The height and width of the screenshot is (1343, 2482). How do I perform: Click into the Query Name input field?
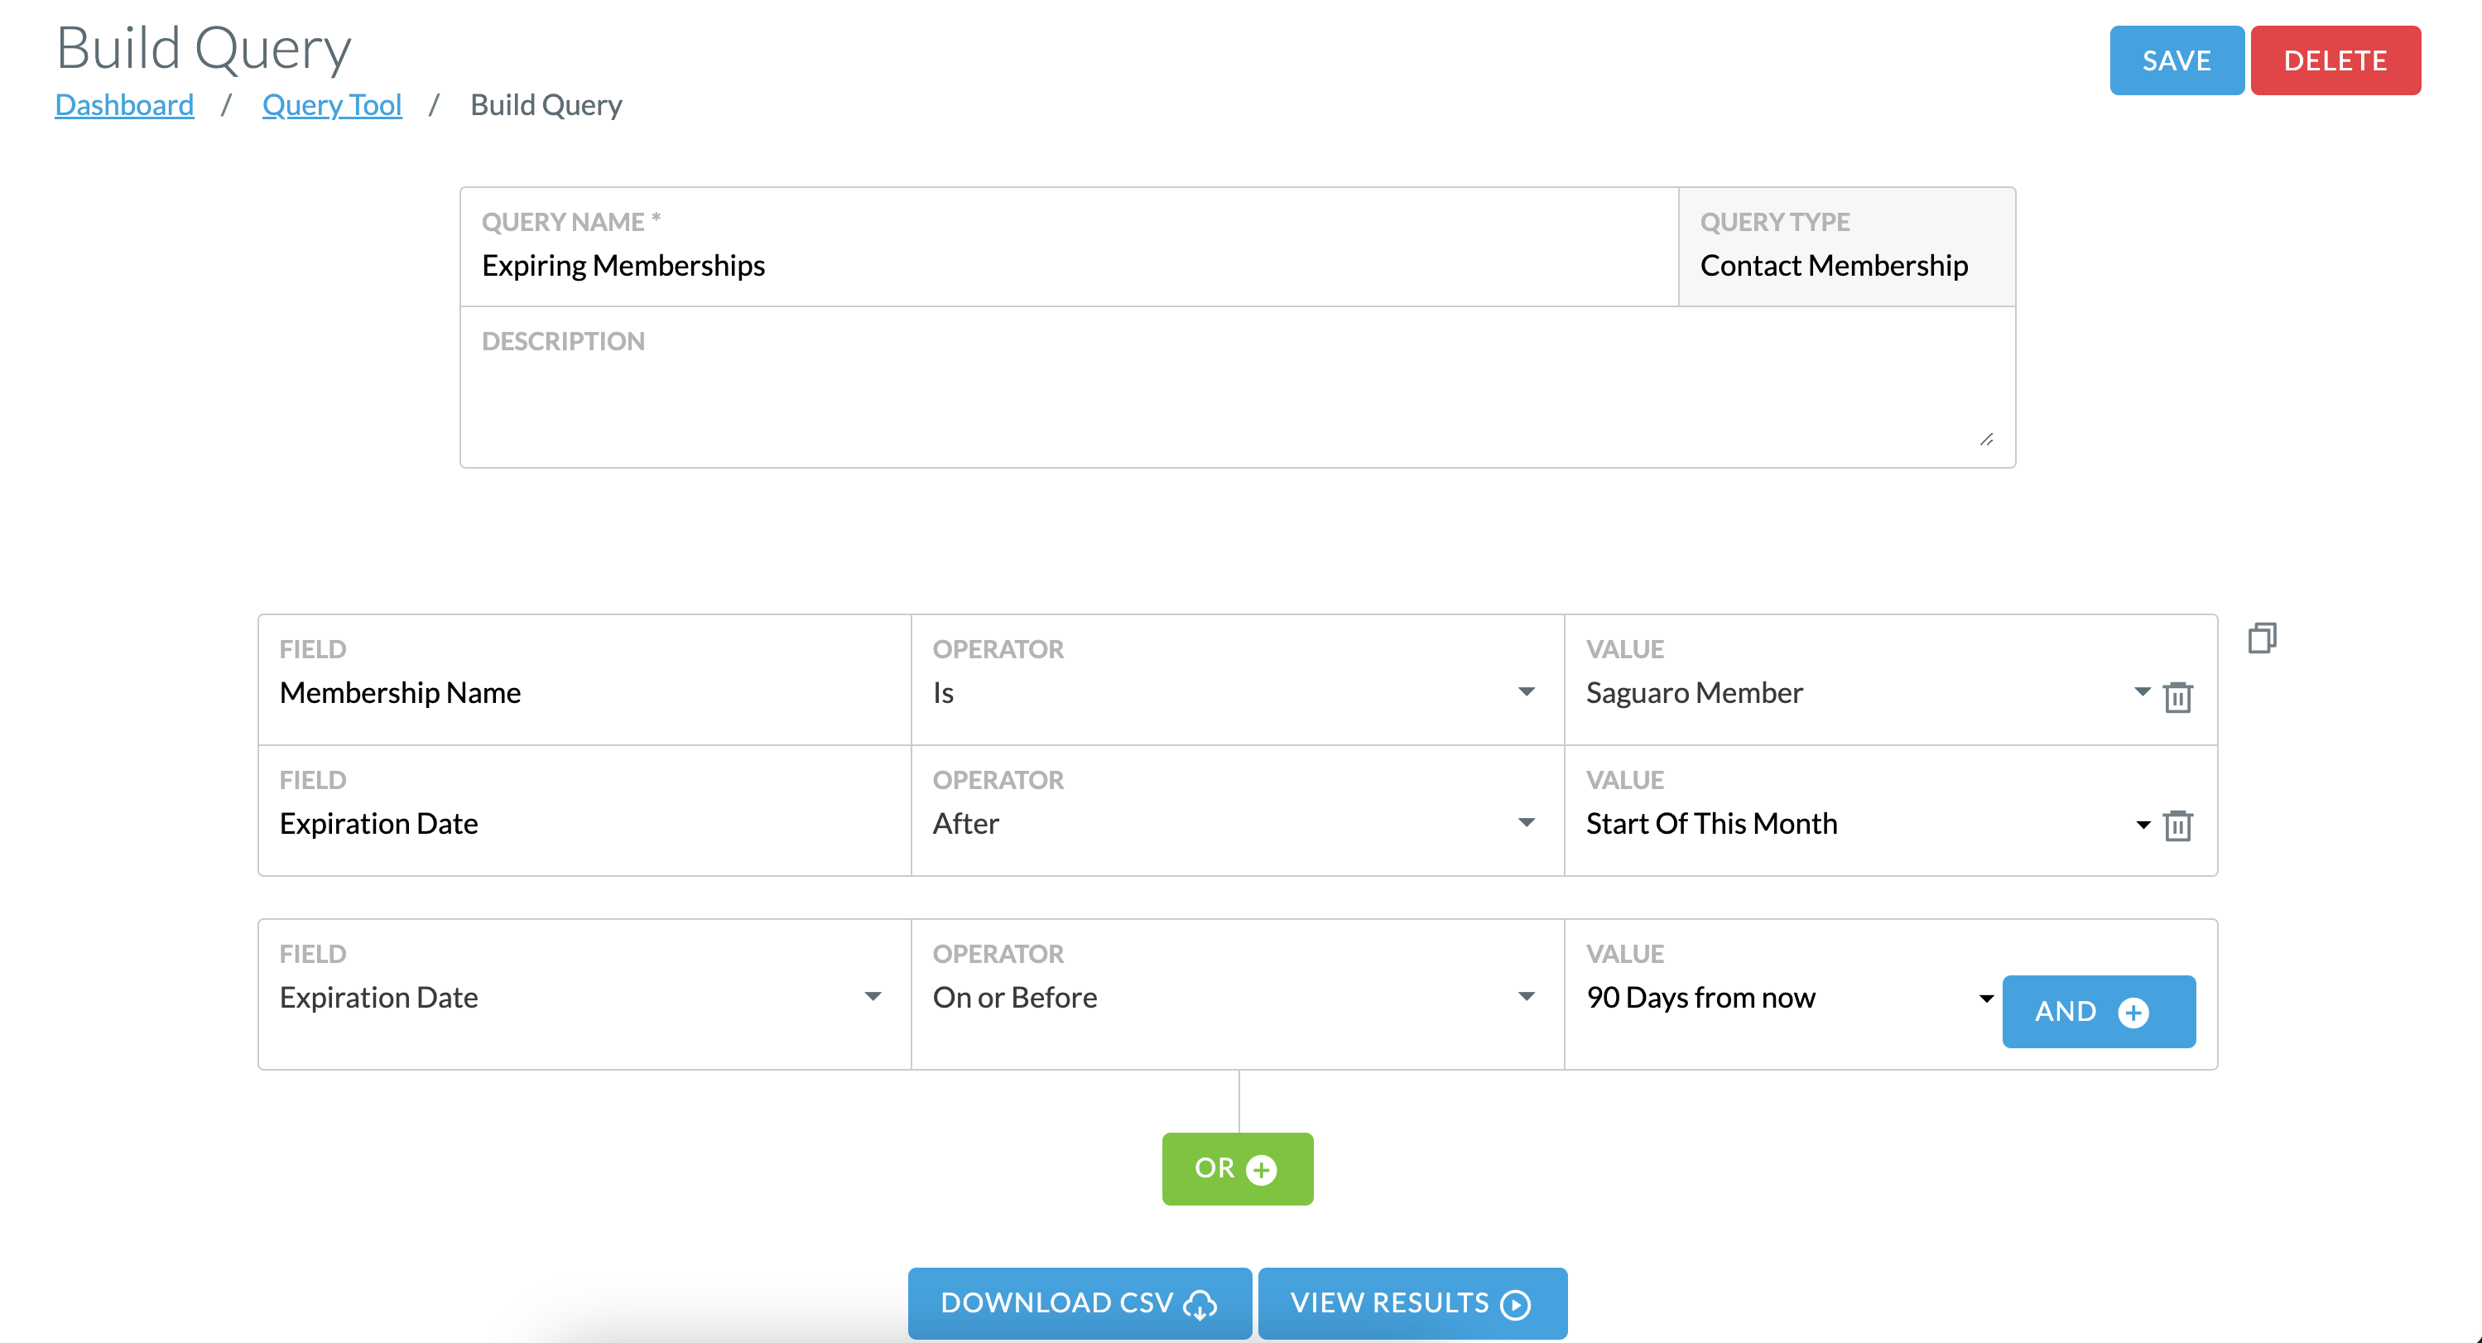coord(1070,265)
